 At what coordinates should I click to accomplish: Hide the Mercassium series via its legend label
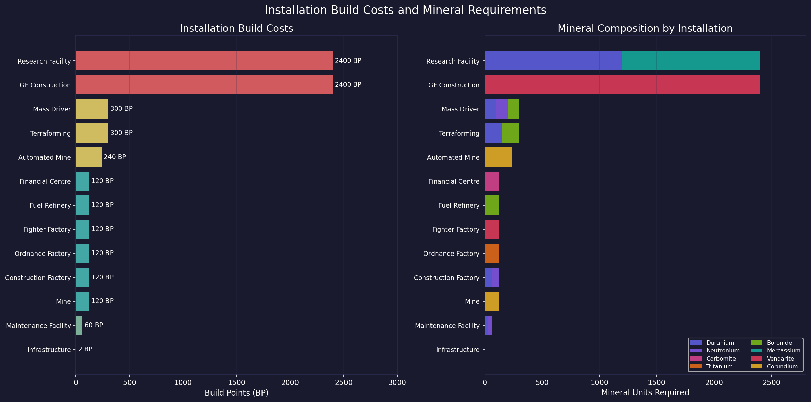[x=783, y=351]
